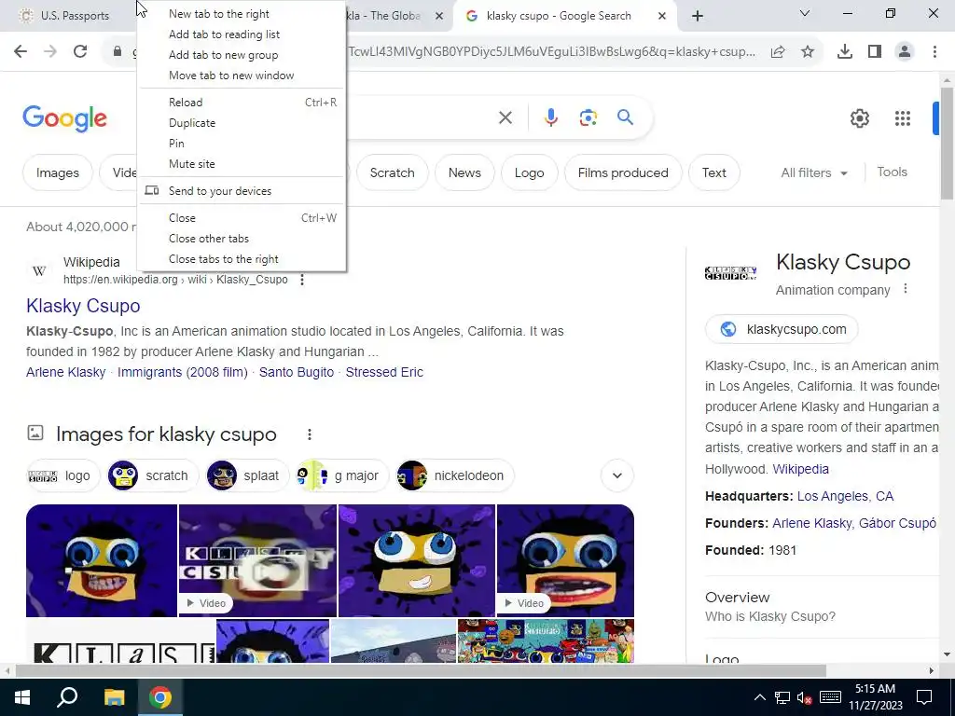Clear the search box with X icon
955x716 pixels.
tap(505, 117)
